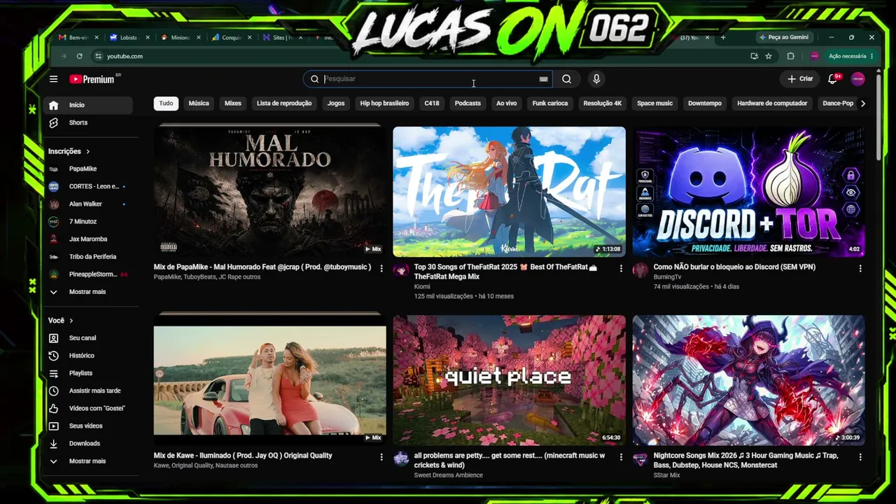The image size is (896, 504).
Task: Expand Mostrar mais under Você
Action: click(89, 461)
